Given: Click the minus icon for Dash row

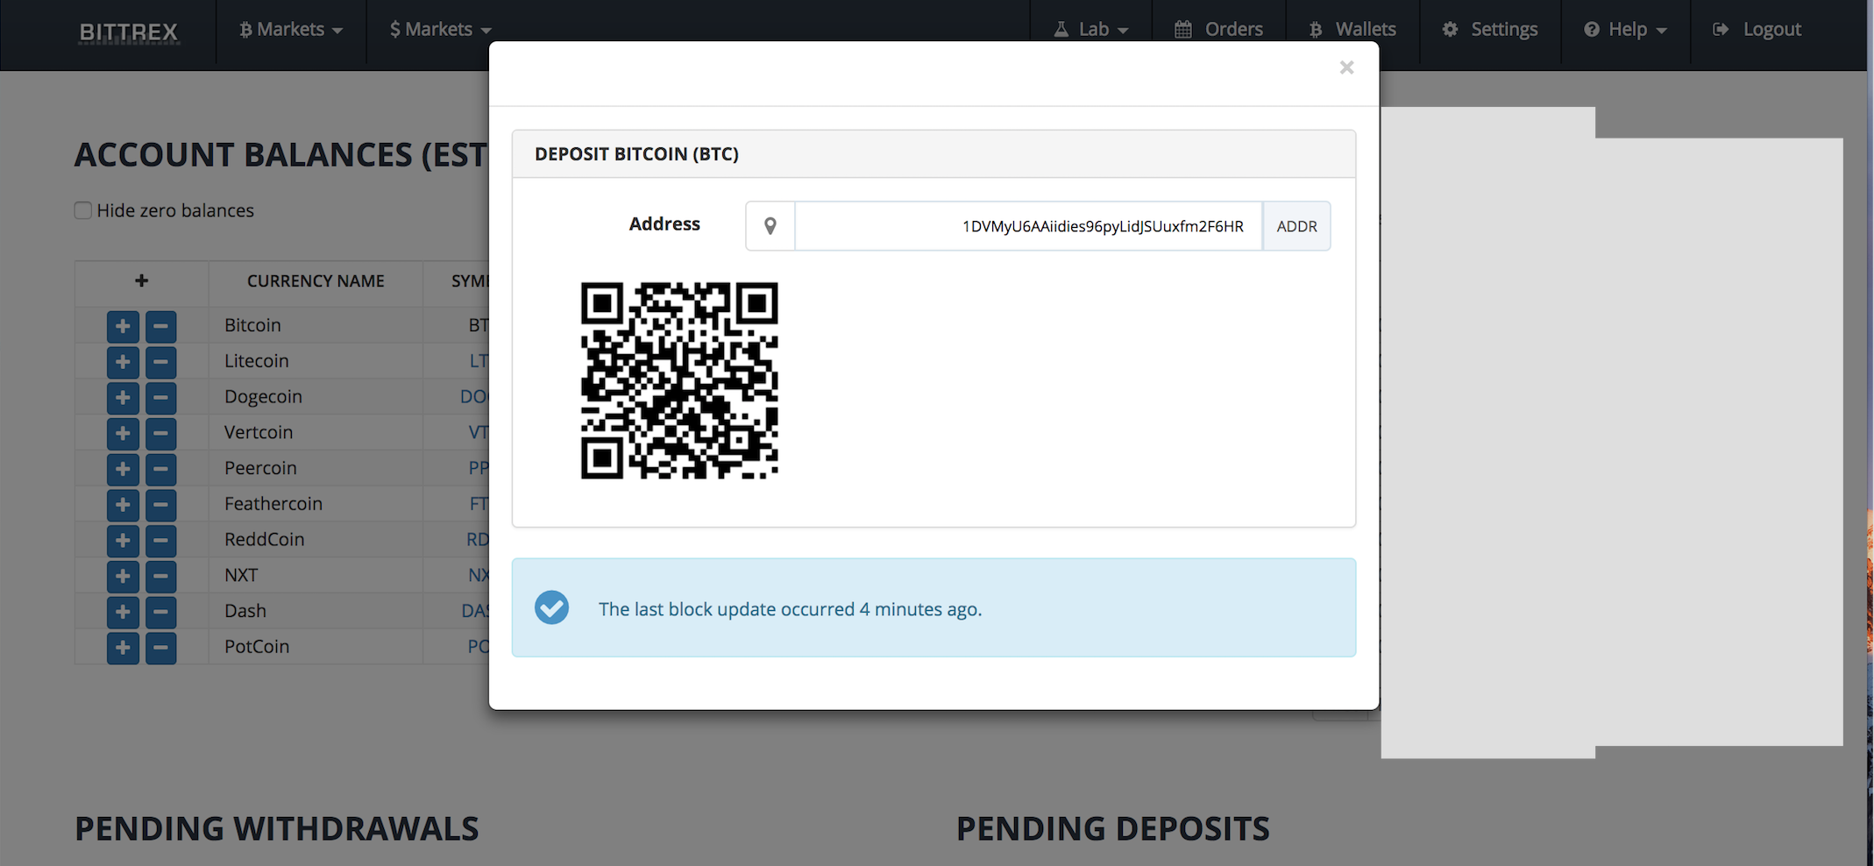Looking at the screenshot, I should (160, 613).
